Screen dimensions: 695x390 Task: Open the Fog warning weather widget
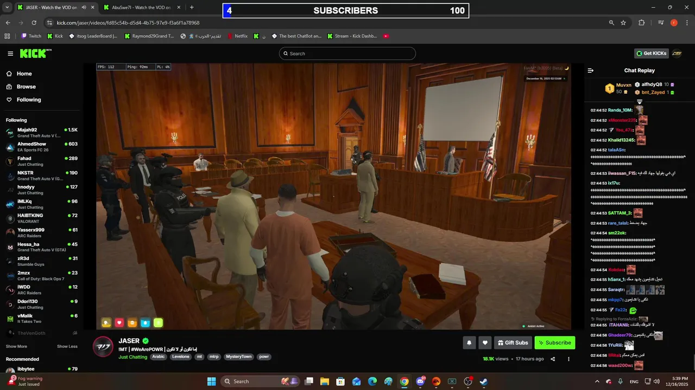coord(24,381)
